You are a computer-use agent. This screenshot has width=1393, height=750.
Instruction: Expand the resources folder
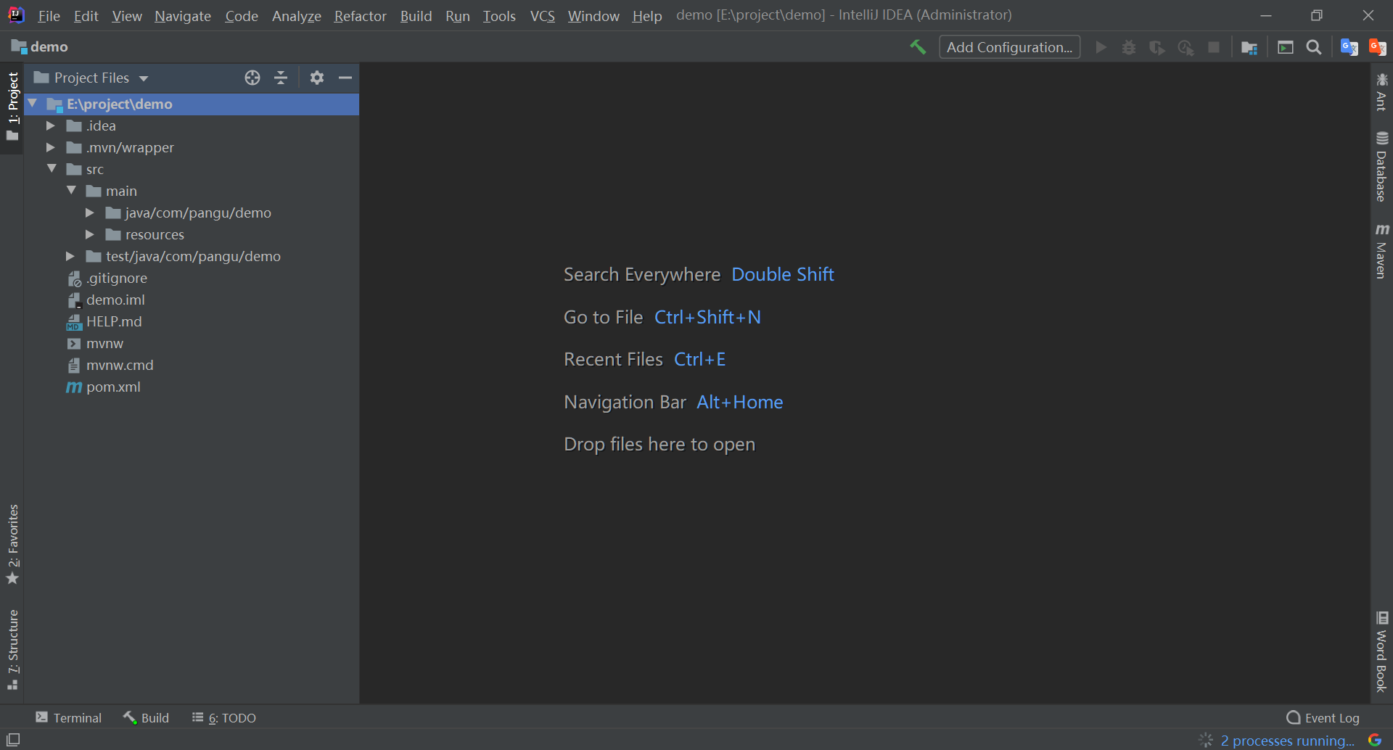pyautogui.click(x=90, y=234)
